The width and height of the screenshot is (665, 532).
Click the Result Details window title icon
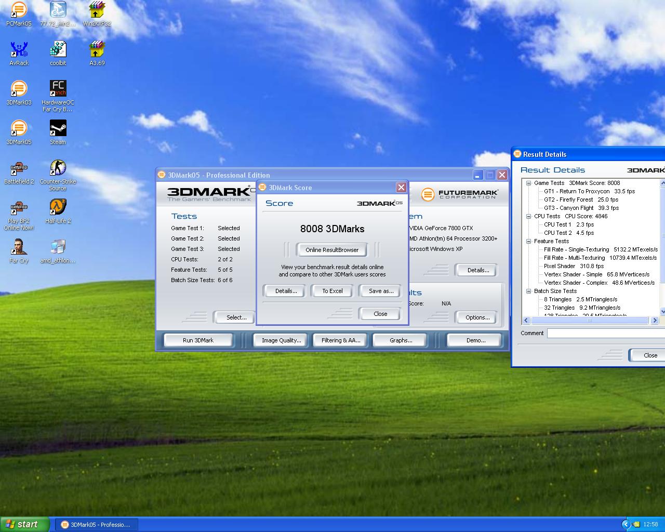click(517, 154)
